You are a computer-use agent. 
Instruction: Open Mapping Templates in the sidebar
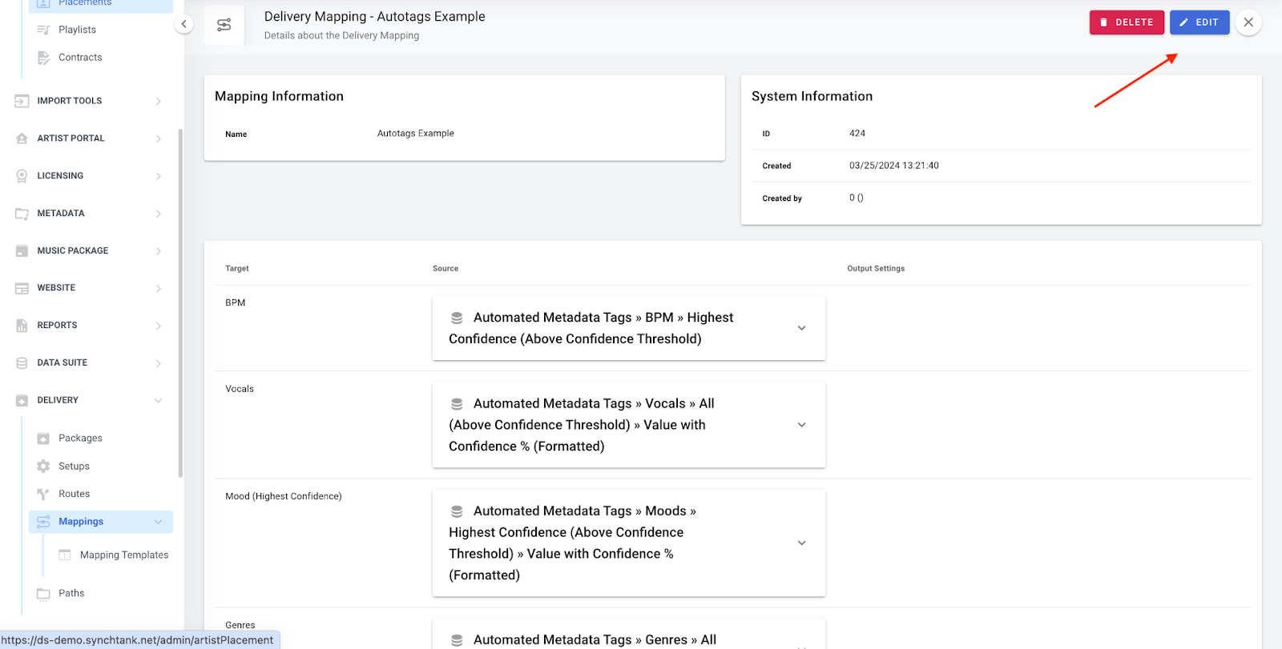(x=123, y=555)
